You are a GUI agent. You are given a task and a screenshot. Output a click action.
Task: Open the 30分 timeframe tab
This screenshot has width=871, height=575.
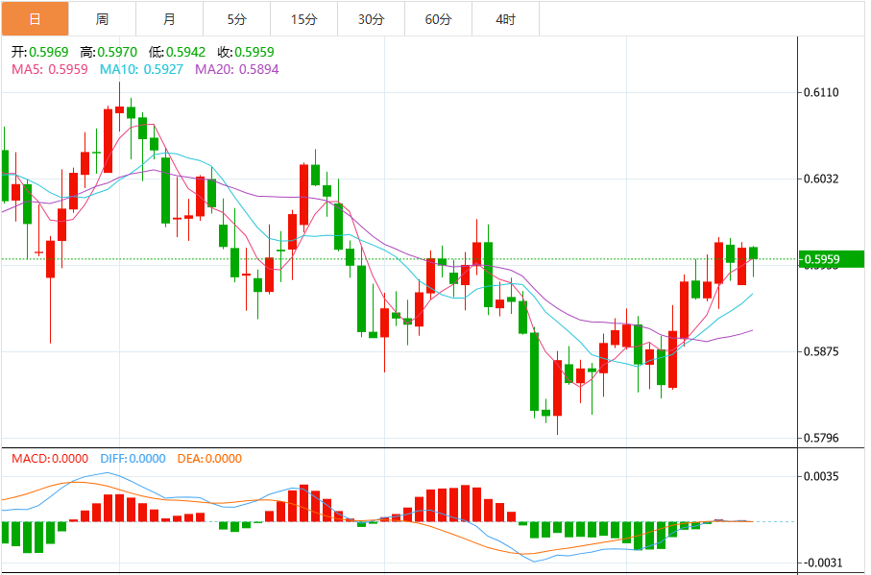coord(371,19)
